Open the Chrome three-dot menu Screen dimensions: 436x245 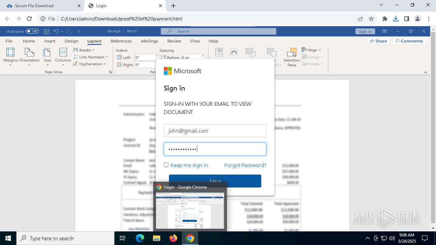tap(429, 19)
